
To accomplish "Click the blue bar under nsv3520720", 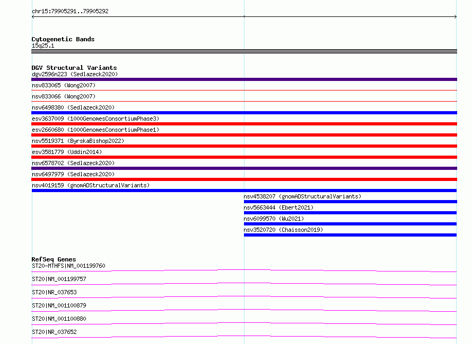I will pyautogui.click(x=350, y=235).
